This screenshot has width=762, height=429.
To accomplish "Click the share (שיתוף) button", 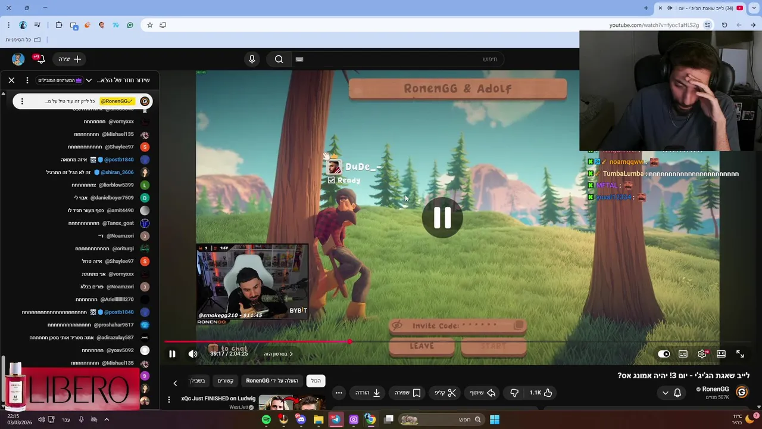I will 483,393.
